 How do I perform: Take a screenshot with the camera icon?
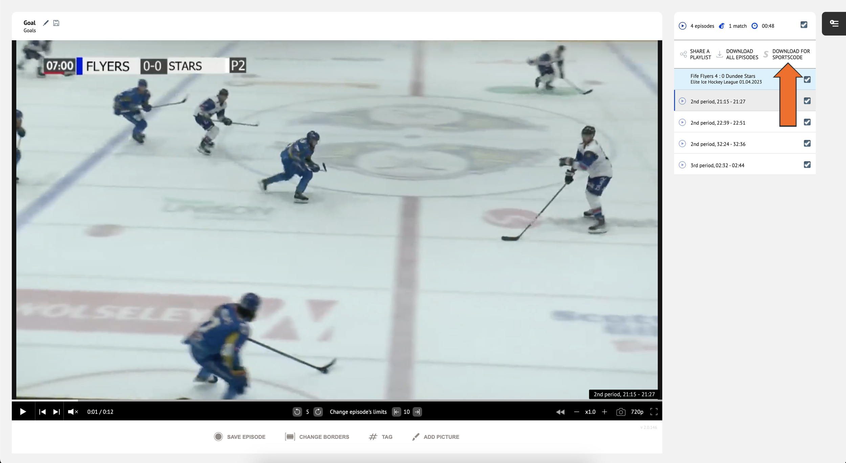click(621, 412)
